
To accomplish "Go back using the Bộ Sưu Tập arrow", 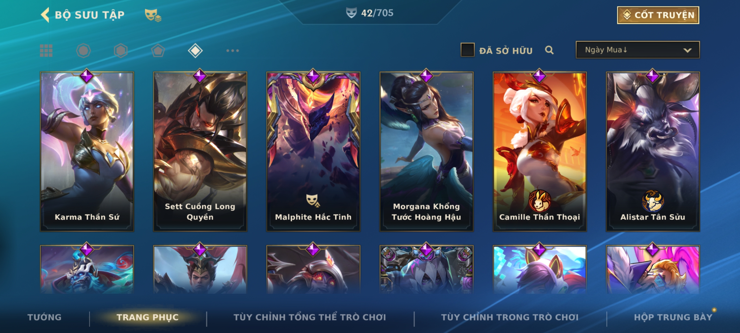I will [45, 15].
